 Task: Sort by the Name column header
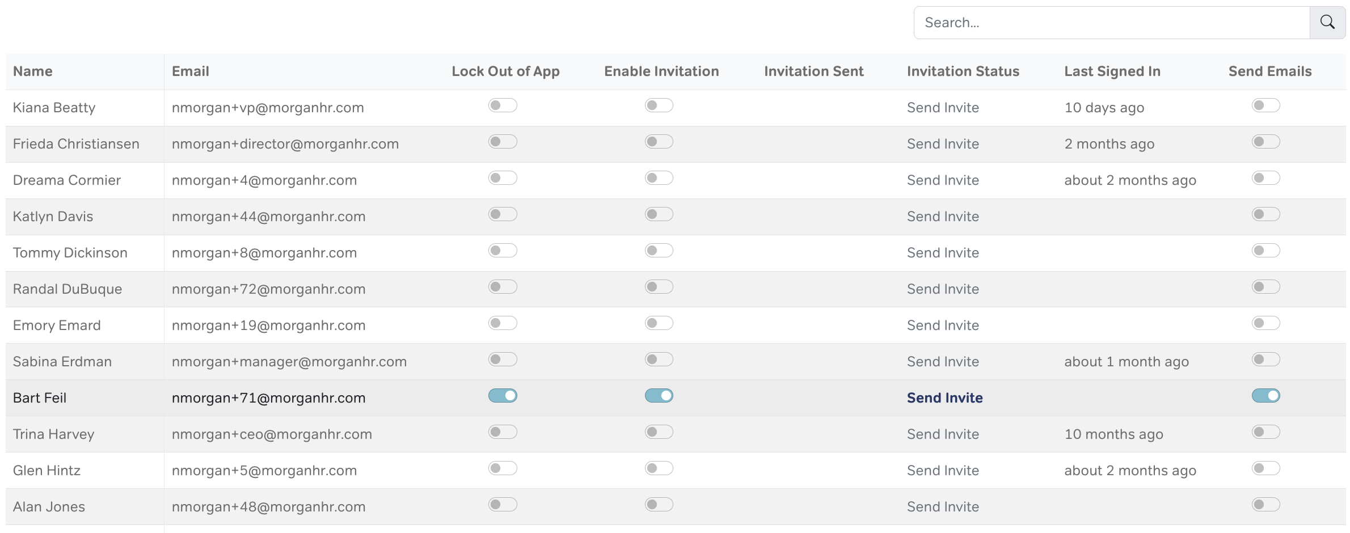click(33, 71)
